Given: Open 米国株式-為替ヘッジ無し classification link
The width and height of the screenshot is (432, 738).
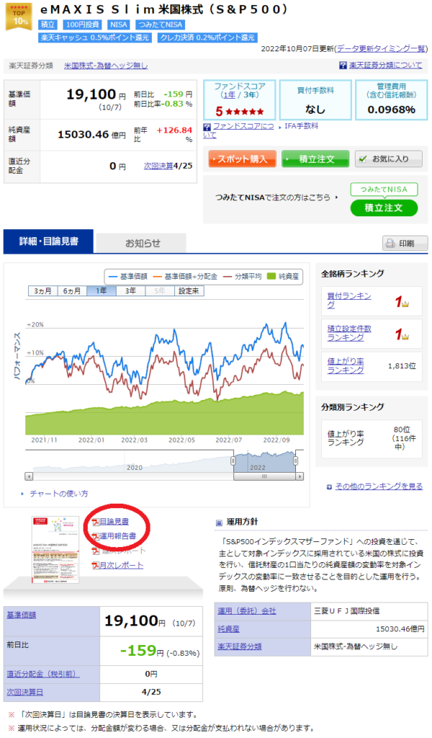Looking at the screenshot, I should 106,66.
